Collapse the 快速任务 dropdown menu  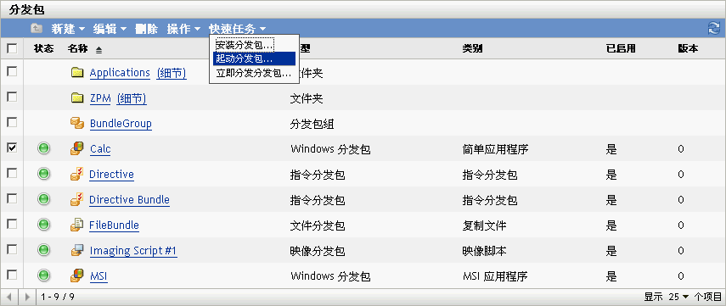[237, 29]
